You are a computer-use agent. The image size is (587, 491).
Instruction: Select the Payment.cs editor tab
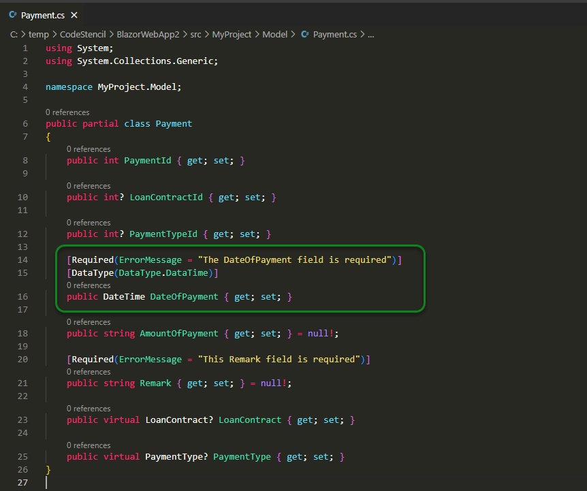(x=41, y=15)
